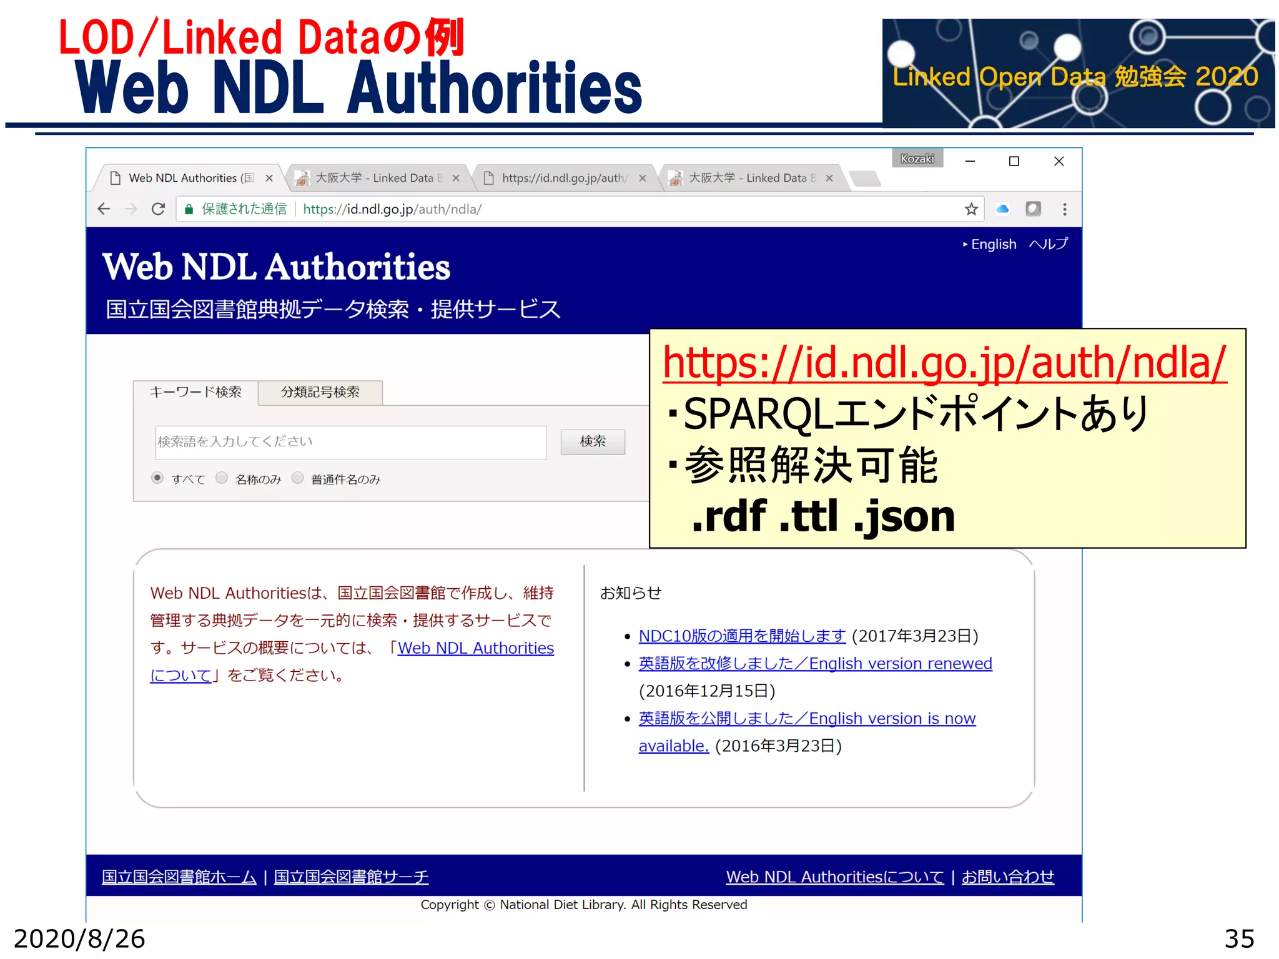This screenshot has width=1279, height=959.
Task: Click the 検索 search button
Action: pyautogui.click(x=593, y=441)
